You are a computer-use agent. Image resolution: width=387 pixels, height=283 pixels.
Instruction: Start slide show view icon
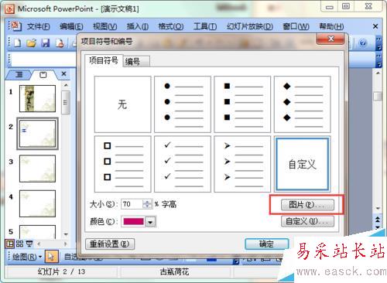pyautogui.click(x=29, y=244)
